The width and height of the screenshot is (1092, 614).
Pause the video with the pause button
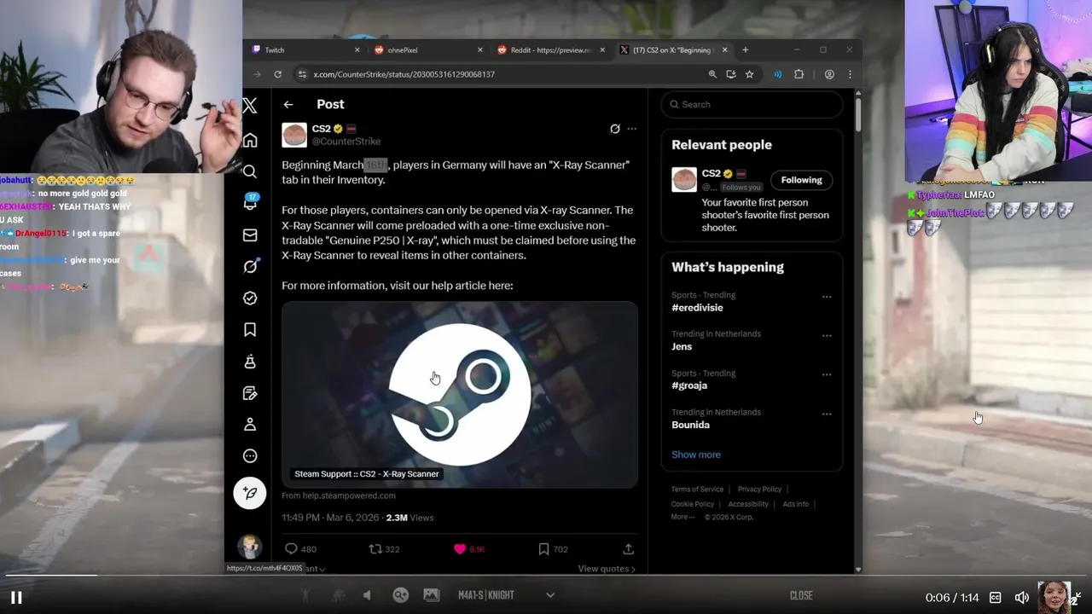16,598
